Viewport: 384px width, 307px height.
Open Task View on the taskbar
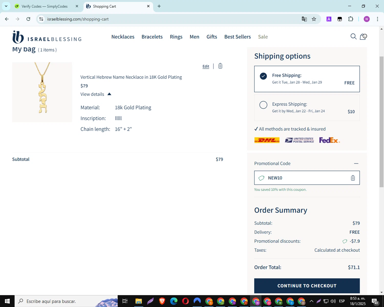[125, 301]
